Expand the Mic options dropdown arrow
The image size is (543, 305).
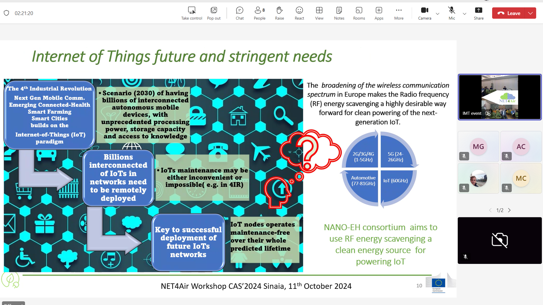pos(465,14)
